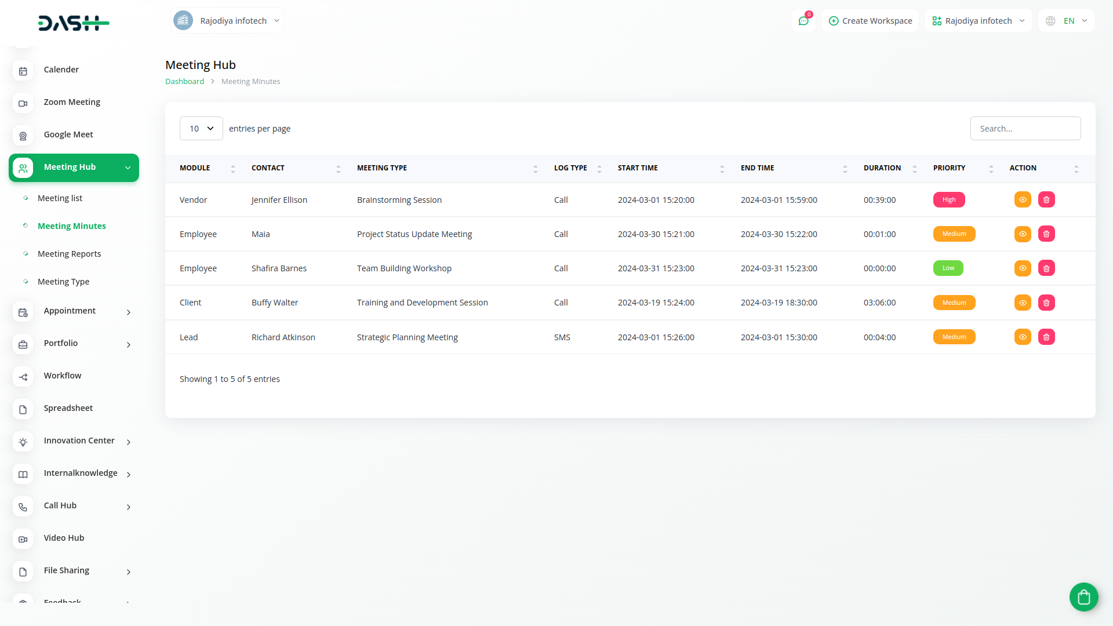Follow the Dashboard breadcrumb link

[184, 82]
